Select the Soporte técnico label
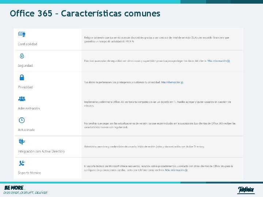The height and width of the screenshot is (197, 263). [29, 173]
